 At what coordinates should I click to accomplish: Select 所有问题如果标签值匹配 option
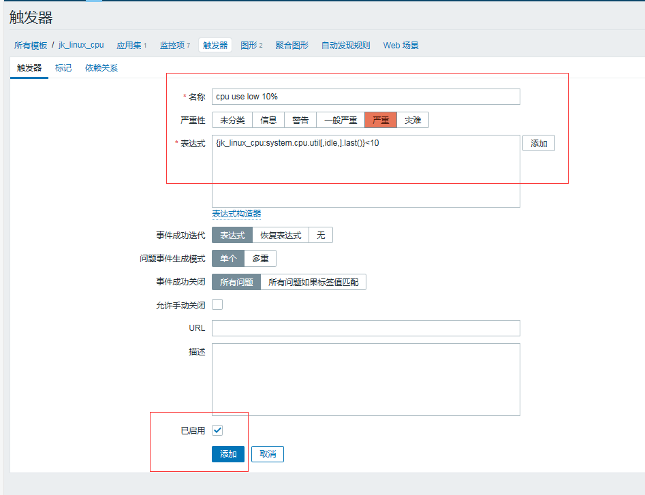coord(313,282)
